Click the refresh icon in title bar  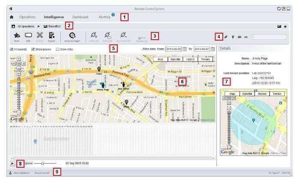279,9
